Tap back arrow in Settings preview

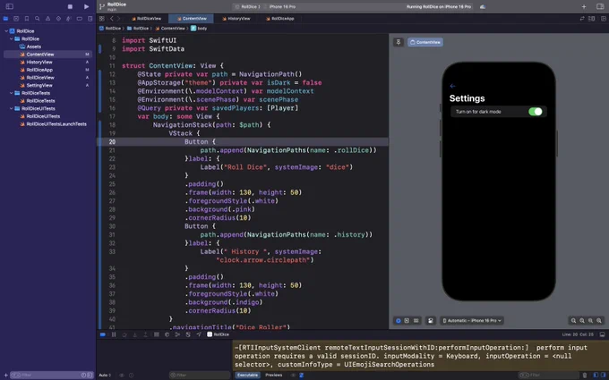click(x=452, y=86)
